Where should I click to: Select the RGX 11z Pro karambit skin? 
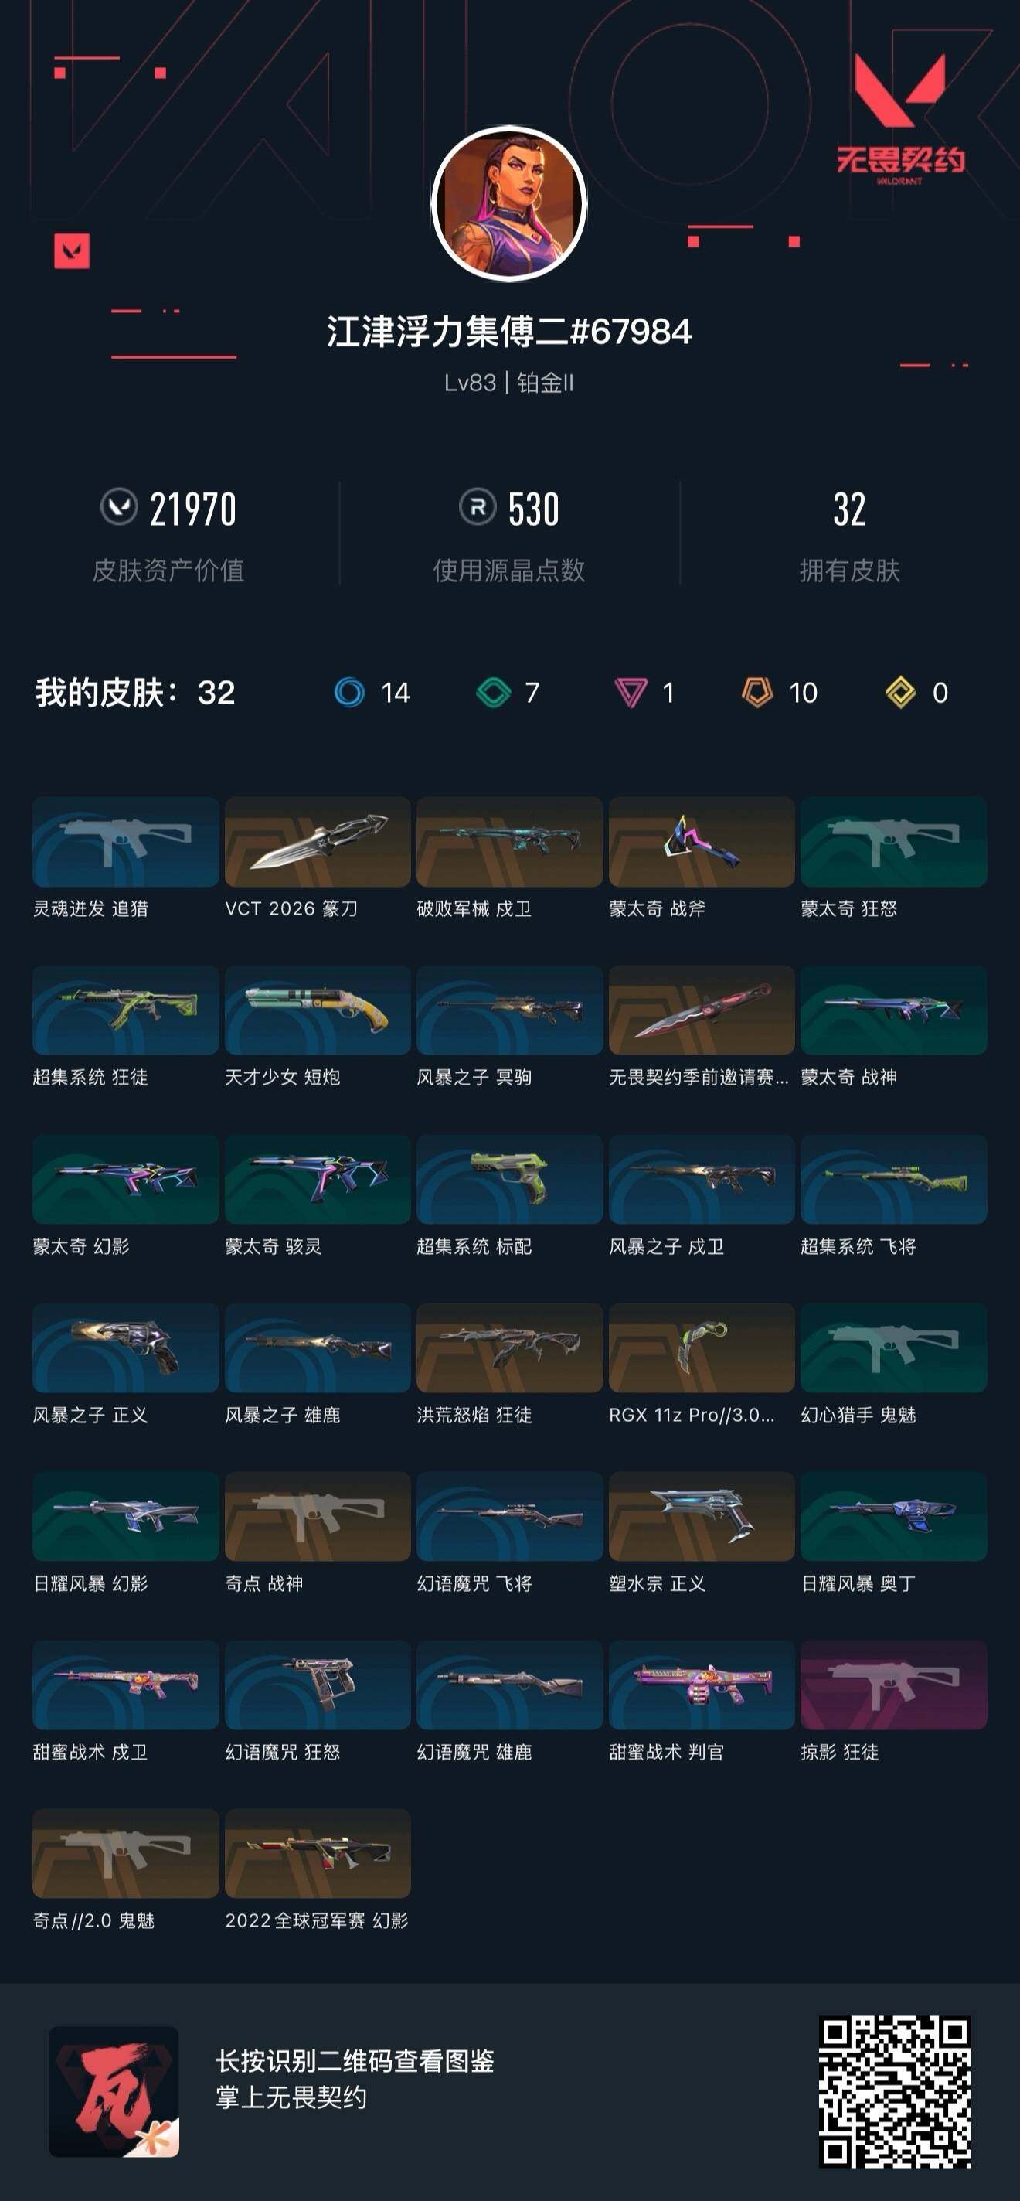702,1348
